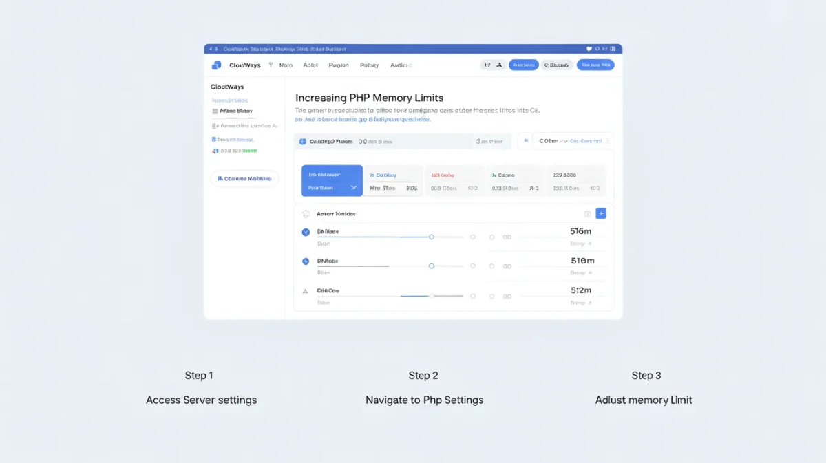Open the Aolet navigation item
The height and width of the screenshot is (463, 826).
pos(310,65)
